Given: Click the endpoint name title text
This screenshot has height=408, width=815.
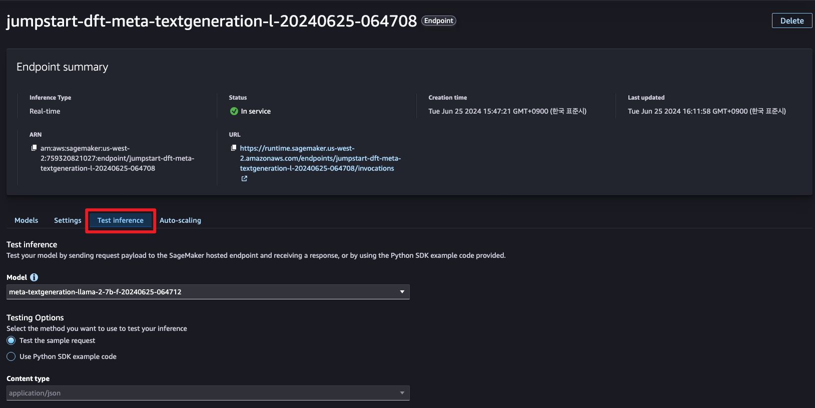Looking at the screenshot, I should pos(212,21).
